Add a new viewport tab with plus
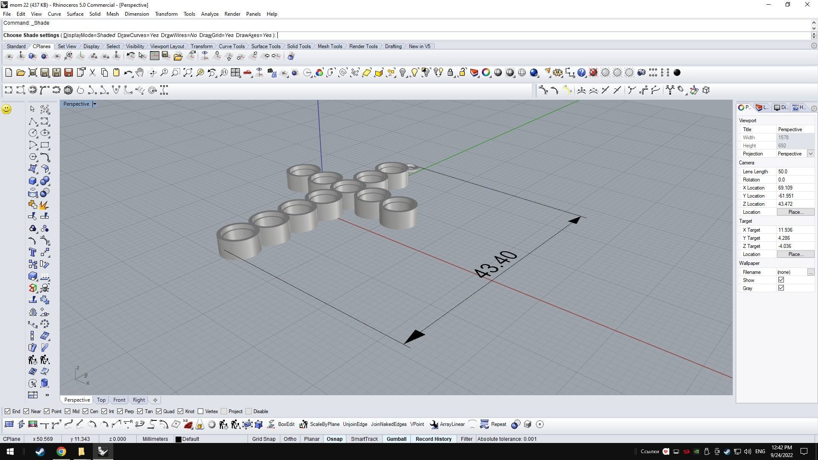 click(155, 400)
